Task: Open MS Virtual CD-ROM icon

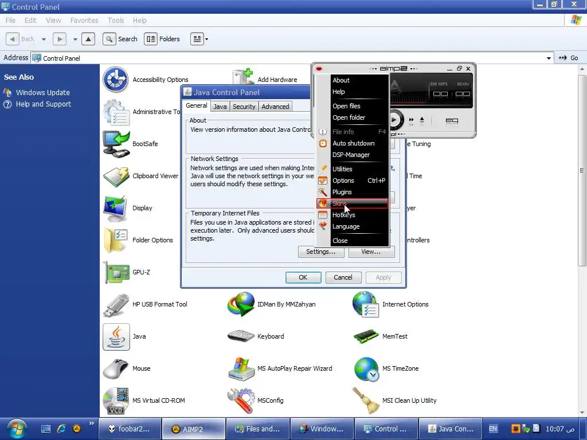Action: [116, 400]
